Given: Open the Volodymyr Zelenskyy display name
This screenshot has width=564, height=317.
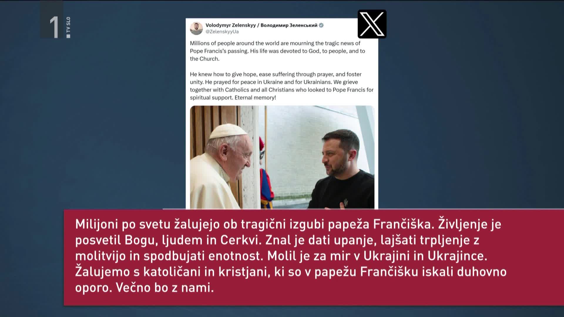Looking at the screenshot, I should coord(231,25).
